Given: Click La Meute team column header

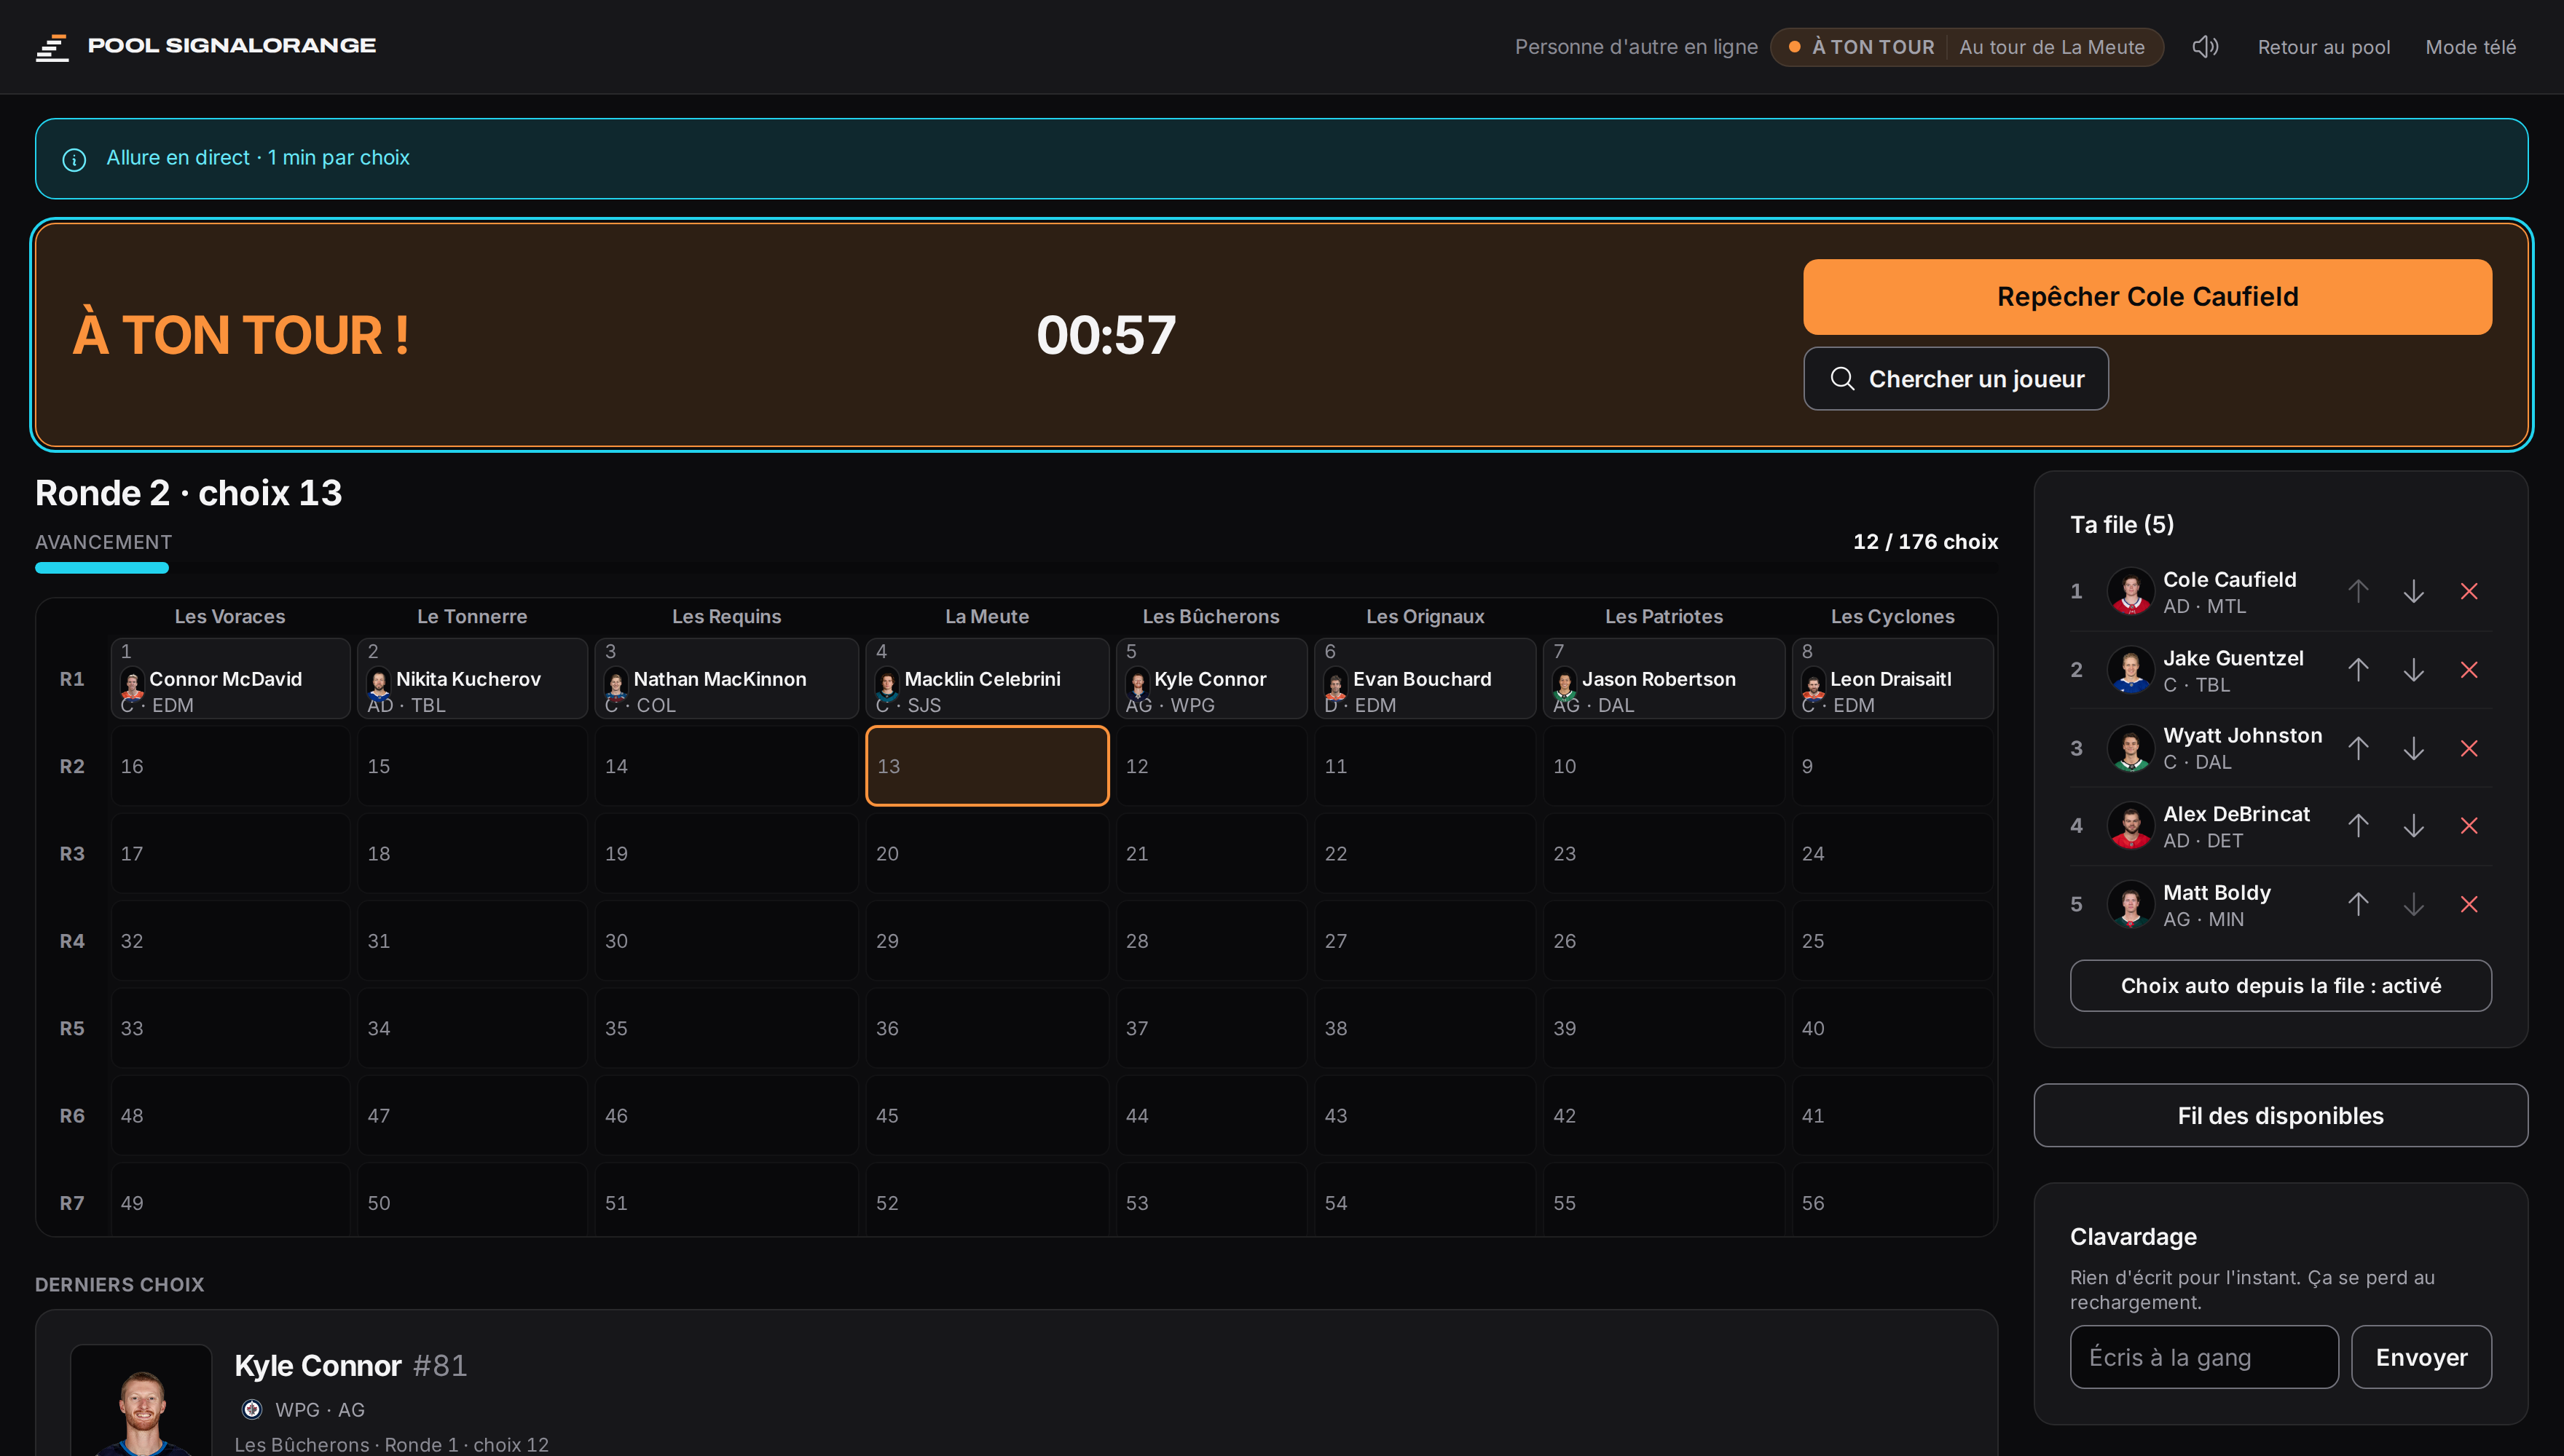Looking at the screenshot, I should coord(986,616).
